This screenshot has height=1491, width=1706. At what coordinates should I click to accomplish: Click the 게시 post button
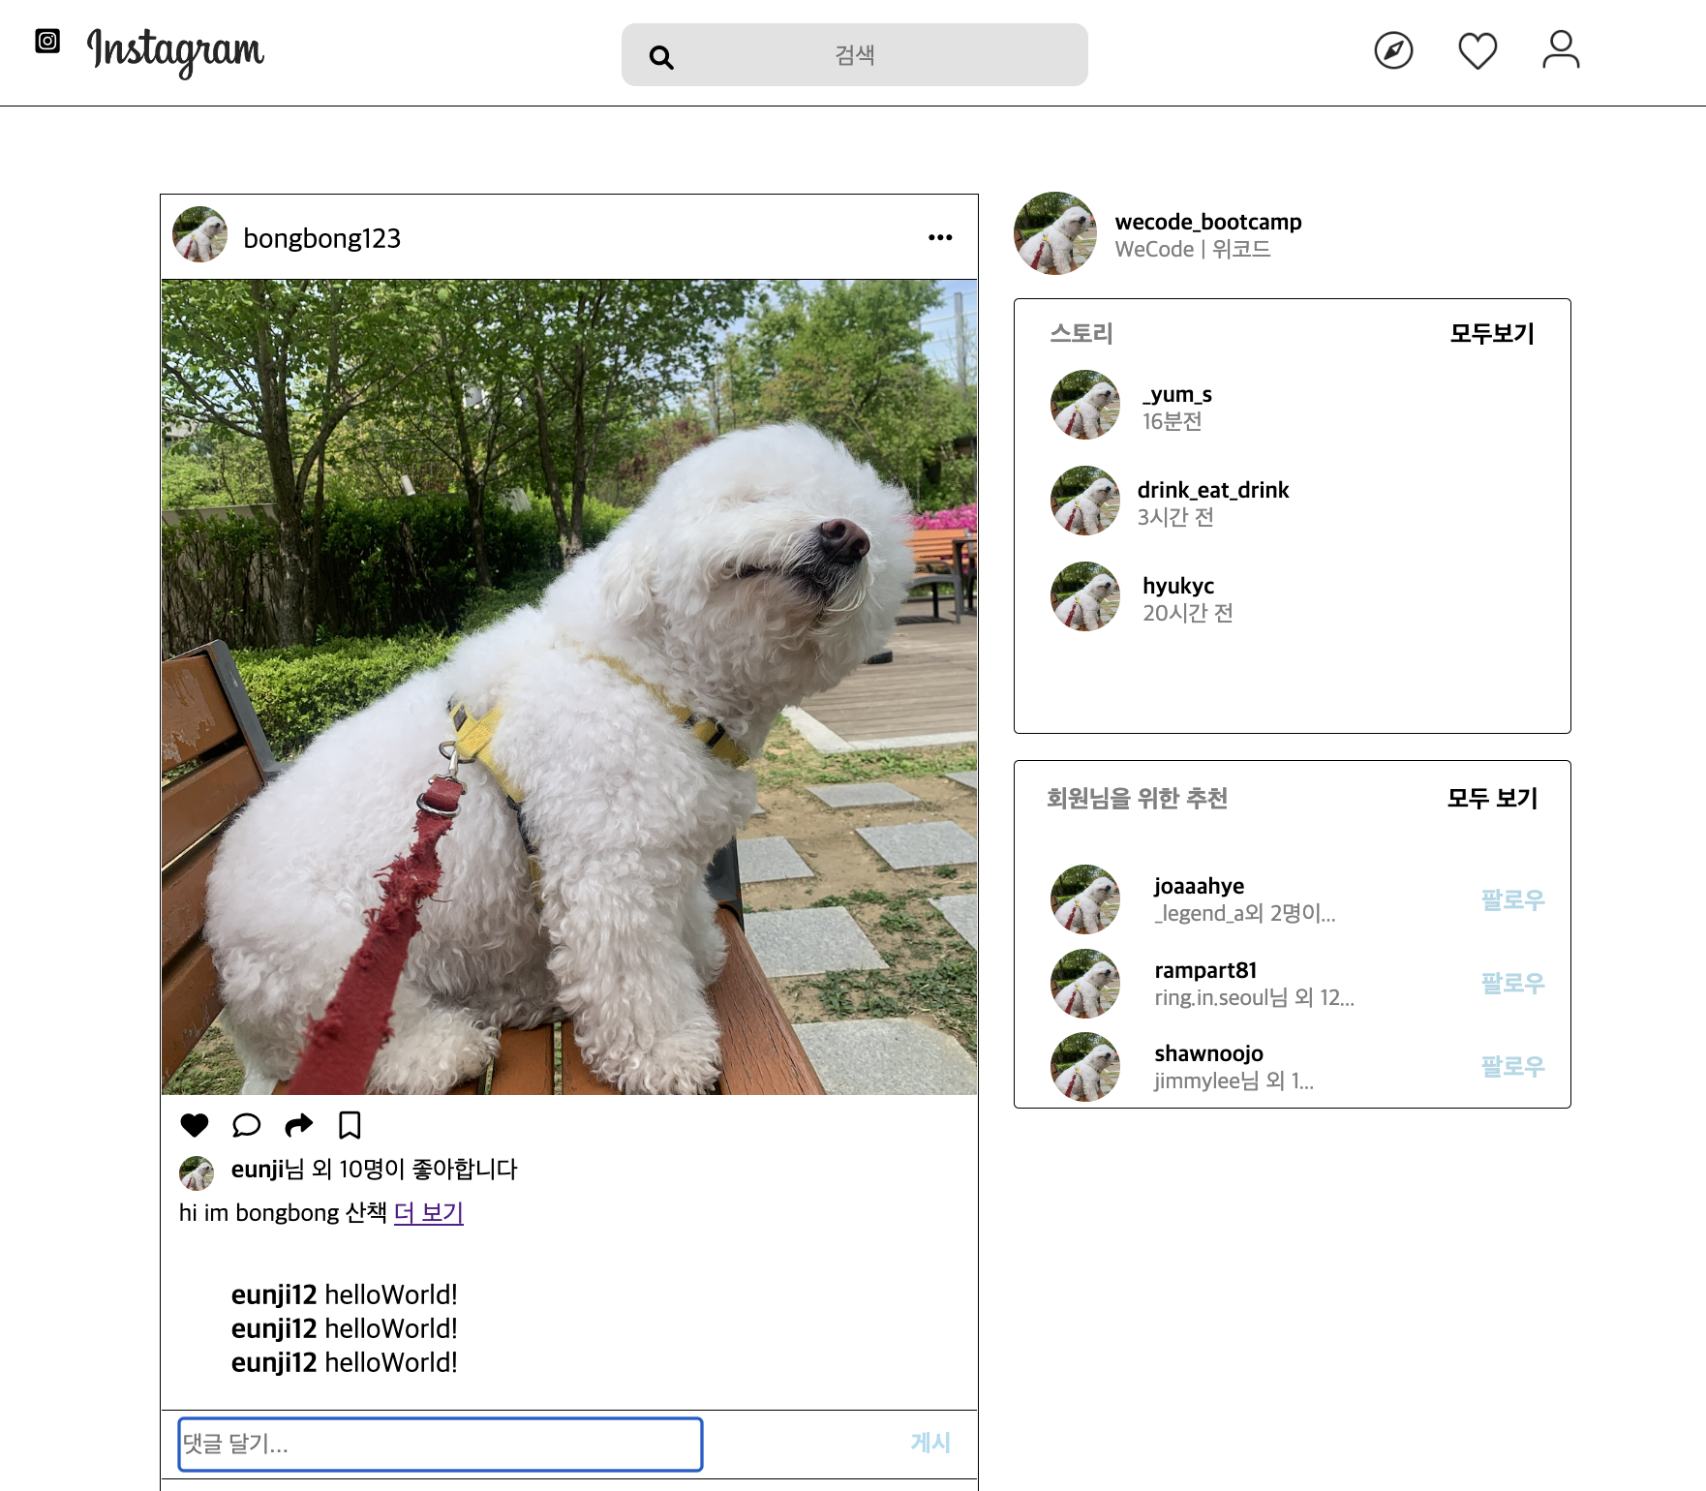[x=930, y=1444]
